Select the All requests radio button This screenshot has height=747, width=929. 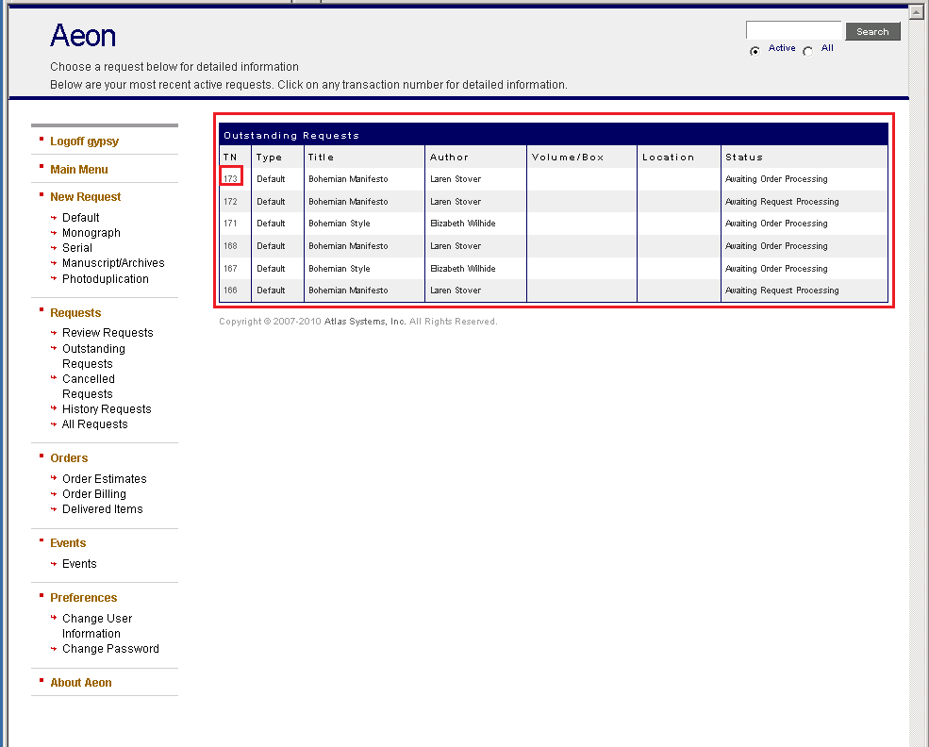pos(806,51)
